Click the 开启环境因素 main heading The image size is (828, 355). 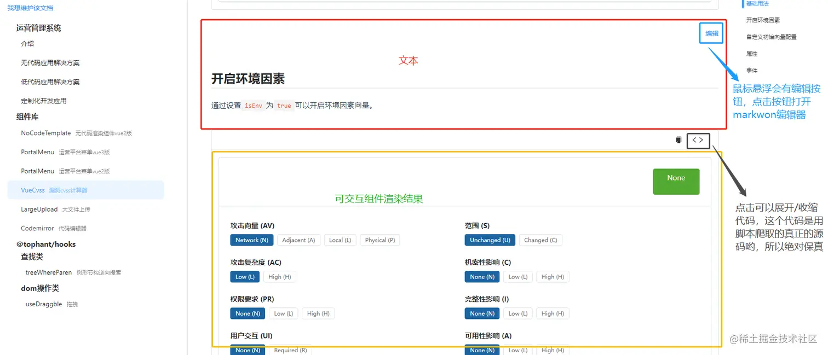(x=248, y=79)
